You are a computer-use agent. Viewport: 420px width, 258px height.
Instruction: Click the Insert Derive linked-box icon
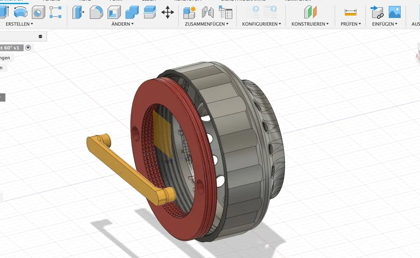pos(377,12)
